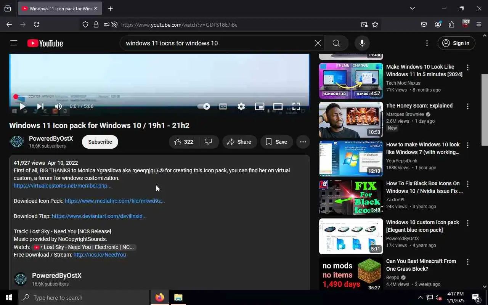Open the mediafire icon pack download link

[115, 201]
